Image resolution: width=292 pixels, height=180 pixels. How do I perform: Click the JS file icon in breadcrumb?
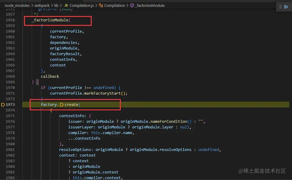tap(66, 5)
